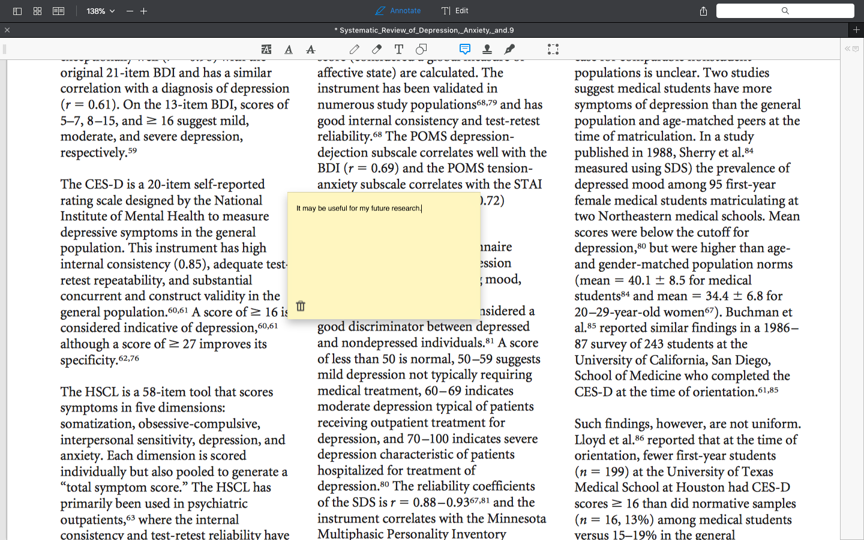Toggle the sidebar panel view
Viewport: 864px width, 540px height.
click(x=17, y=11)
